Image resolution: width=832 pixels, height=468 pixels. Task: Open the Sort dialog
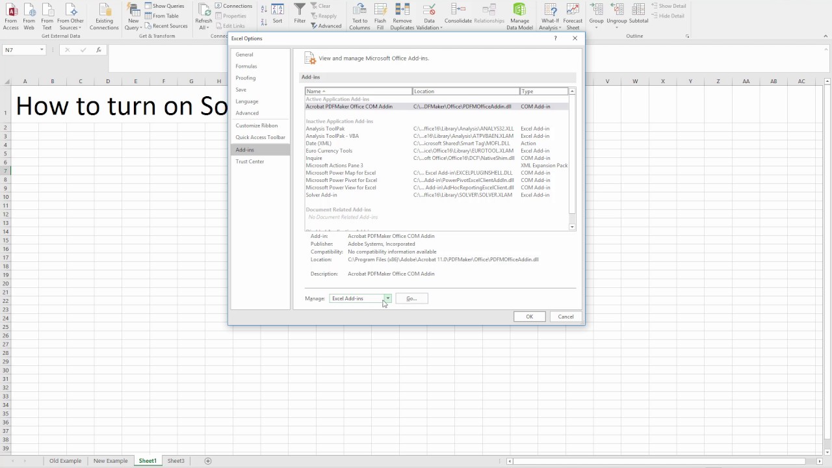coord(278,14)
